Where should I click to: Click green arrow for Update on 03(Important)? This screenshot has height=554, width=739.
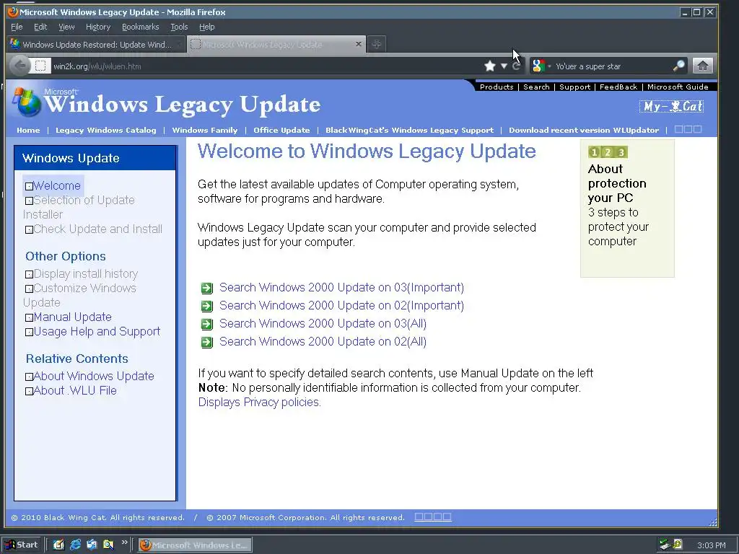click(x=207, y=288)
